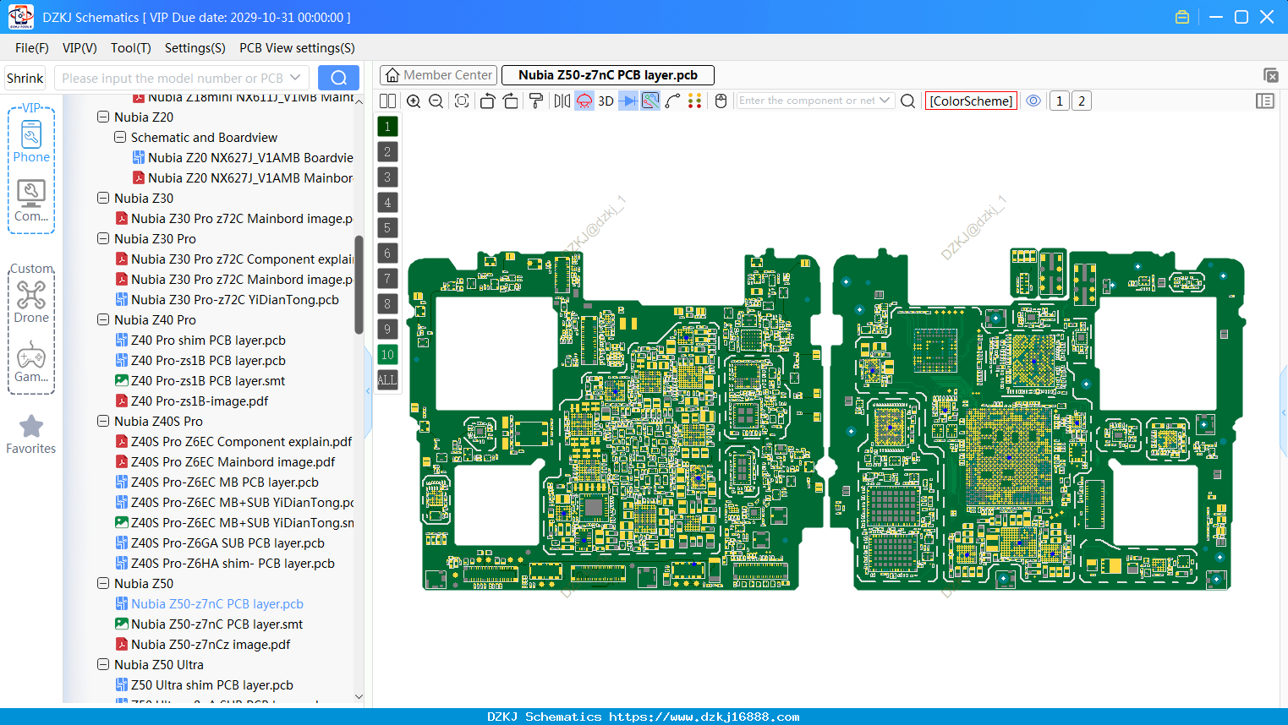Click the split view icon in the PCB toolbar
This screenshot has height=725, width=1288.
click(x=387, y=101)
